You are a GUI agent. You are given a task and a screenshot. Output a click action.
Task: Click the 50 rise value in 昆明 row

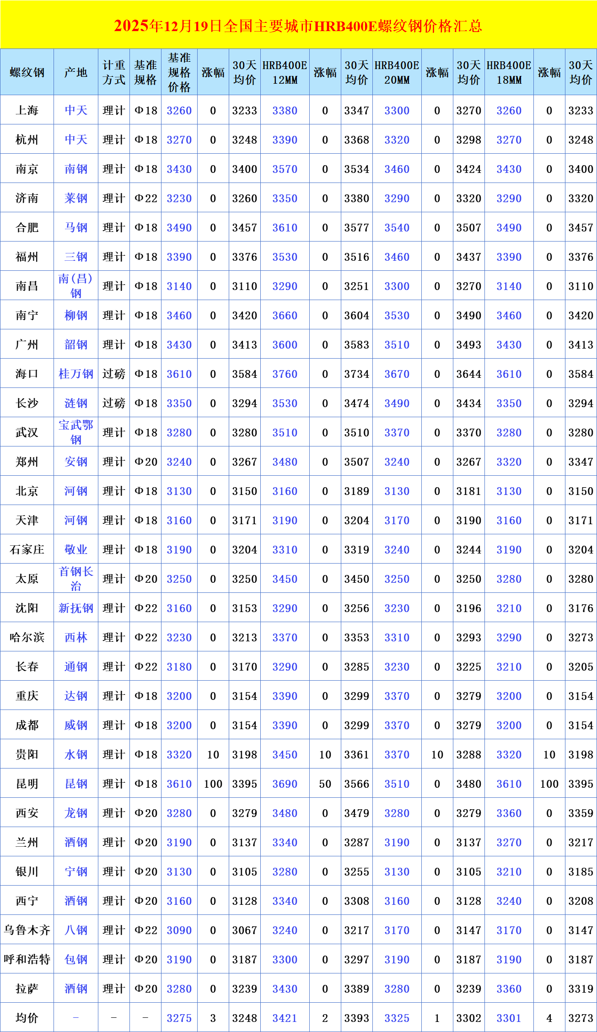pos(325,784)
